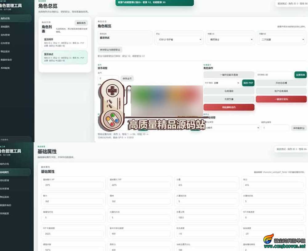Focus the attribute field containing -20

pyautogui.click(x=273, y=234)
